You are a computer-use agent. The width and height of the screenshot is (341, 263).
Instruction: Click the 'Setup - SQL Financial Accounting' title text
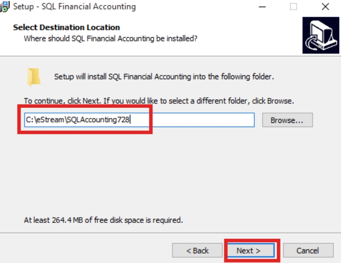tap(74, 7)
